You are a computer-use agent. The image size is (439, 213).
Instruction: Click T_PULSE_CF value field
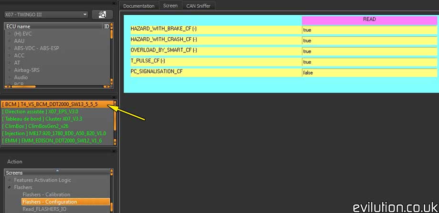click(369, 62)
